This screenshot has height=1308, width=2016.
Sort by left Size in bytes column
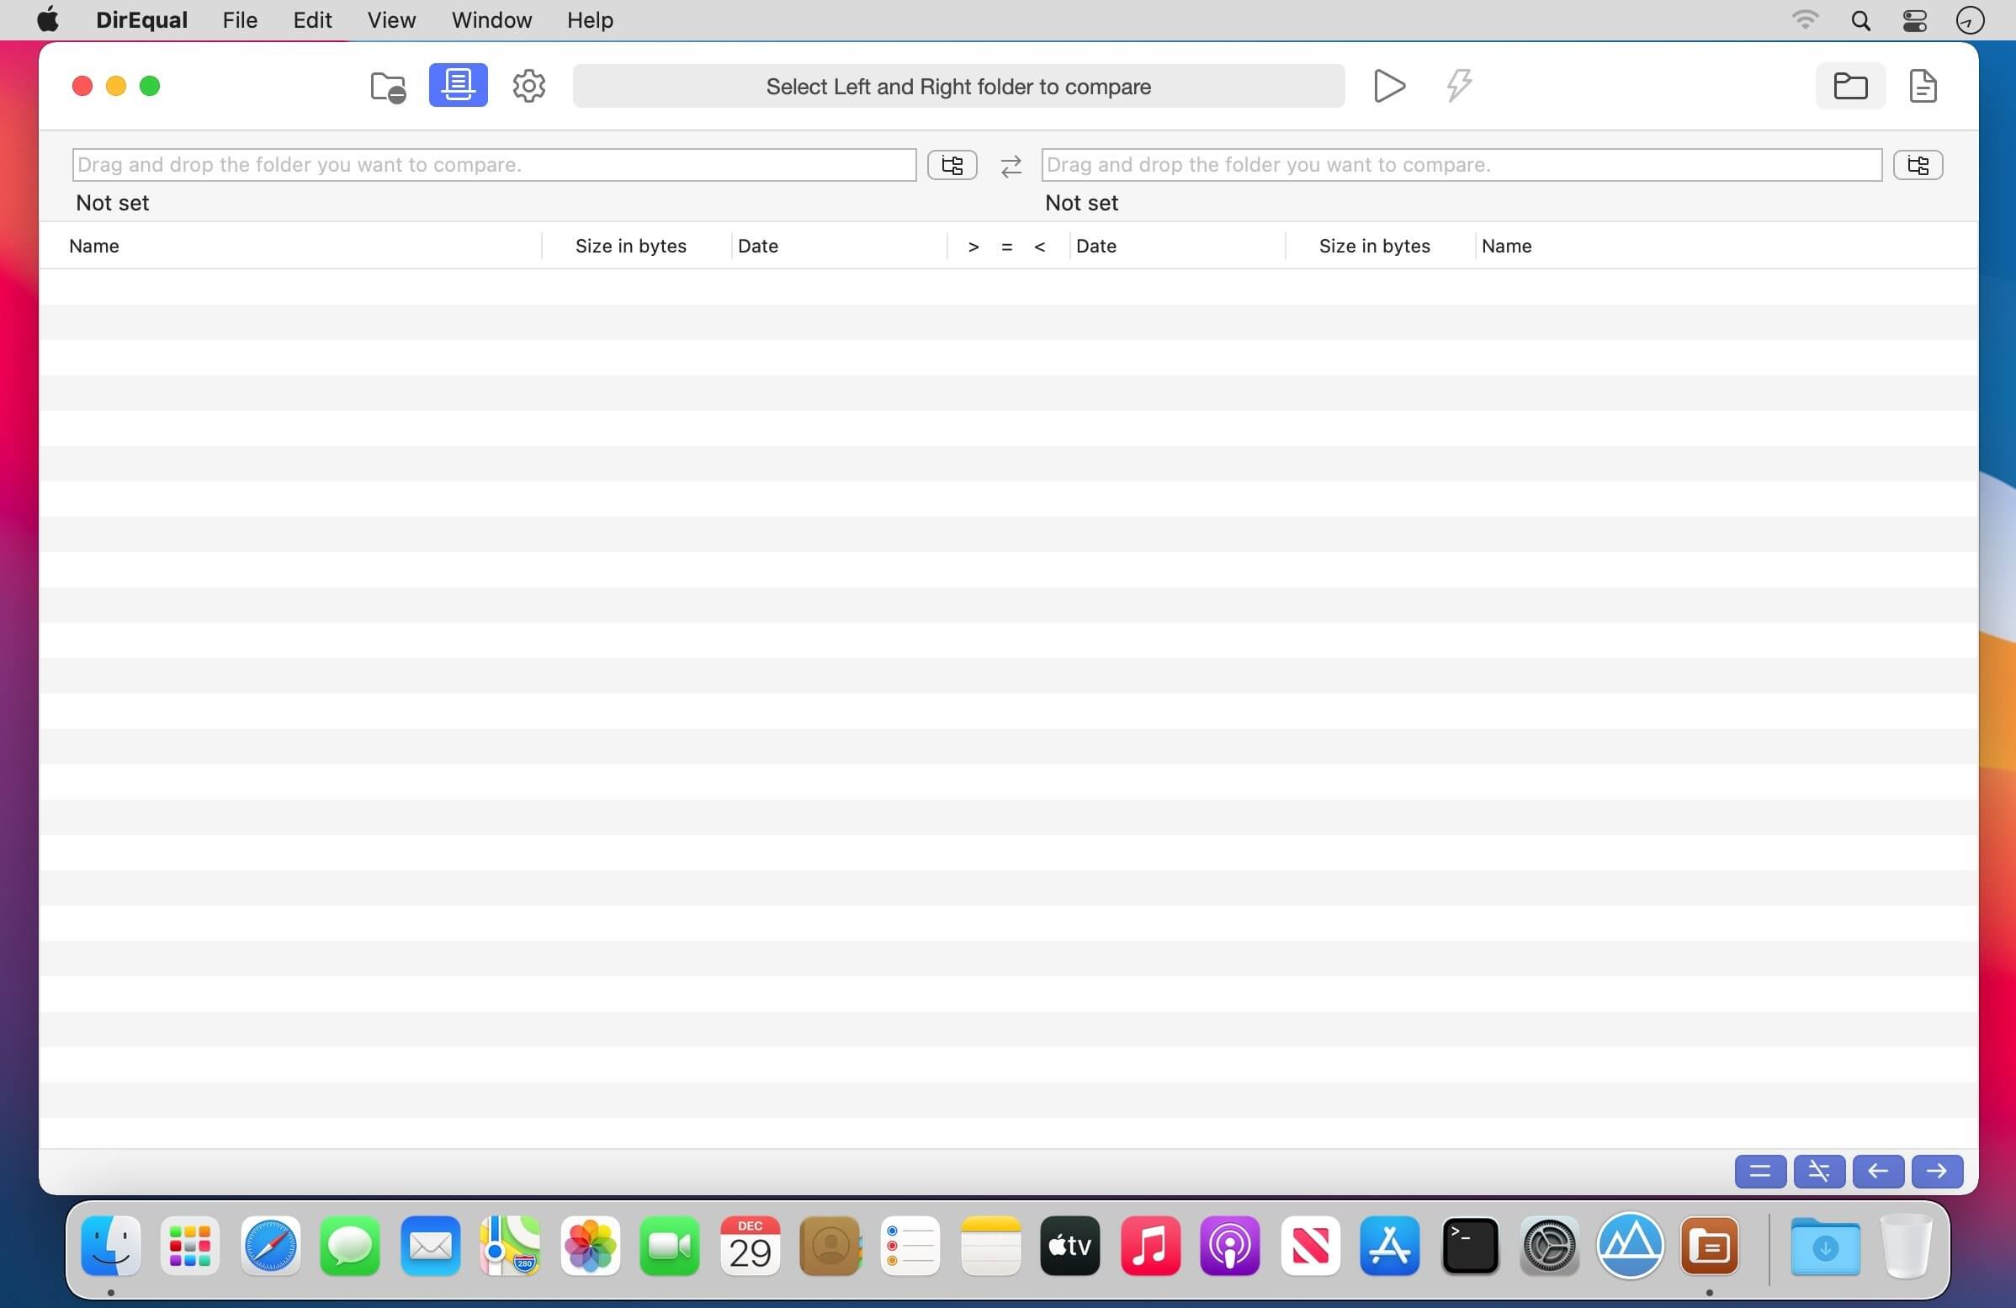[630, 247]
